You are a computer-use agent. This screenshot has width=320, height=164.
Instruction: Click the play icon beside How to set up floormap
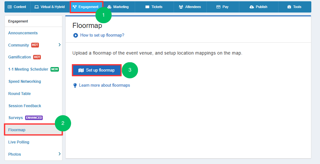[x=76, y=35]
